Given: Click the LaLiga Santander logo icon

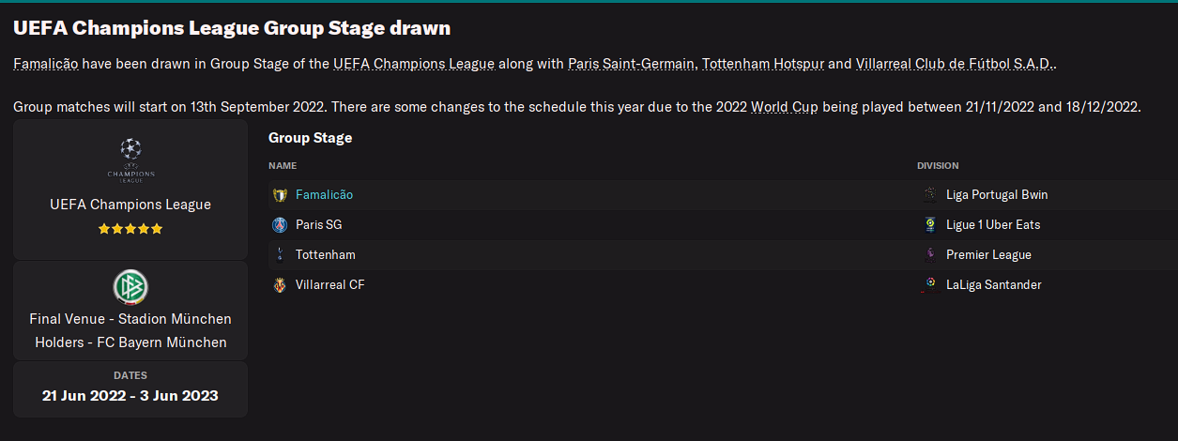Looking at the screenshot, I should pos(930,285).
